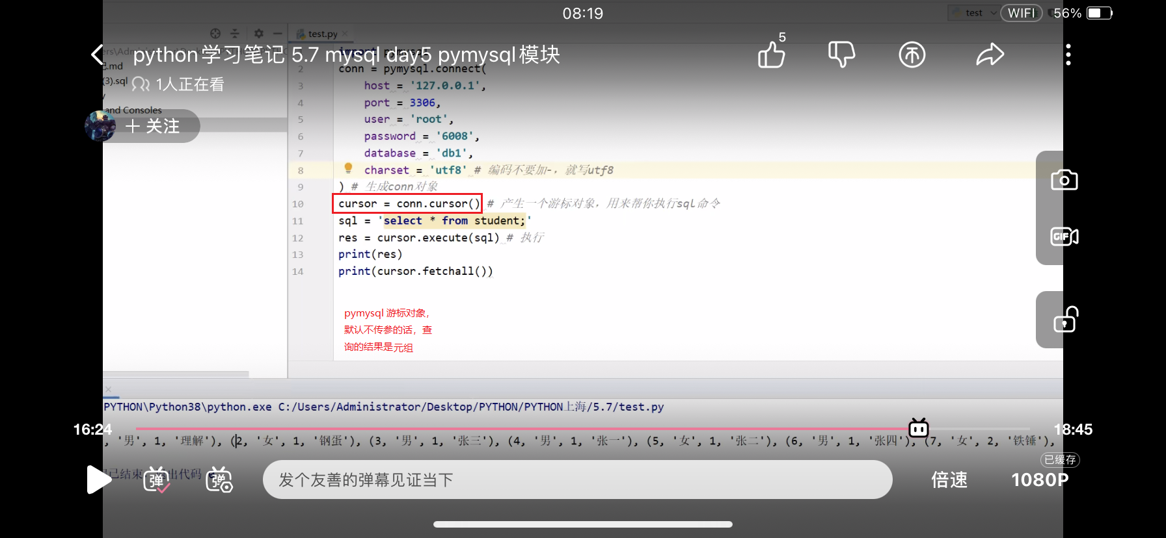The width and height of the screenshot is (1166, 538).
Task: Record a GIF clip
Action: tap(1064, 237)
